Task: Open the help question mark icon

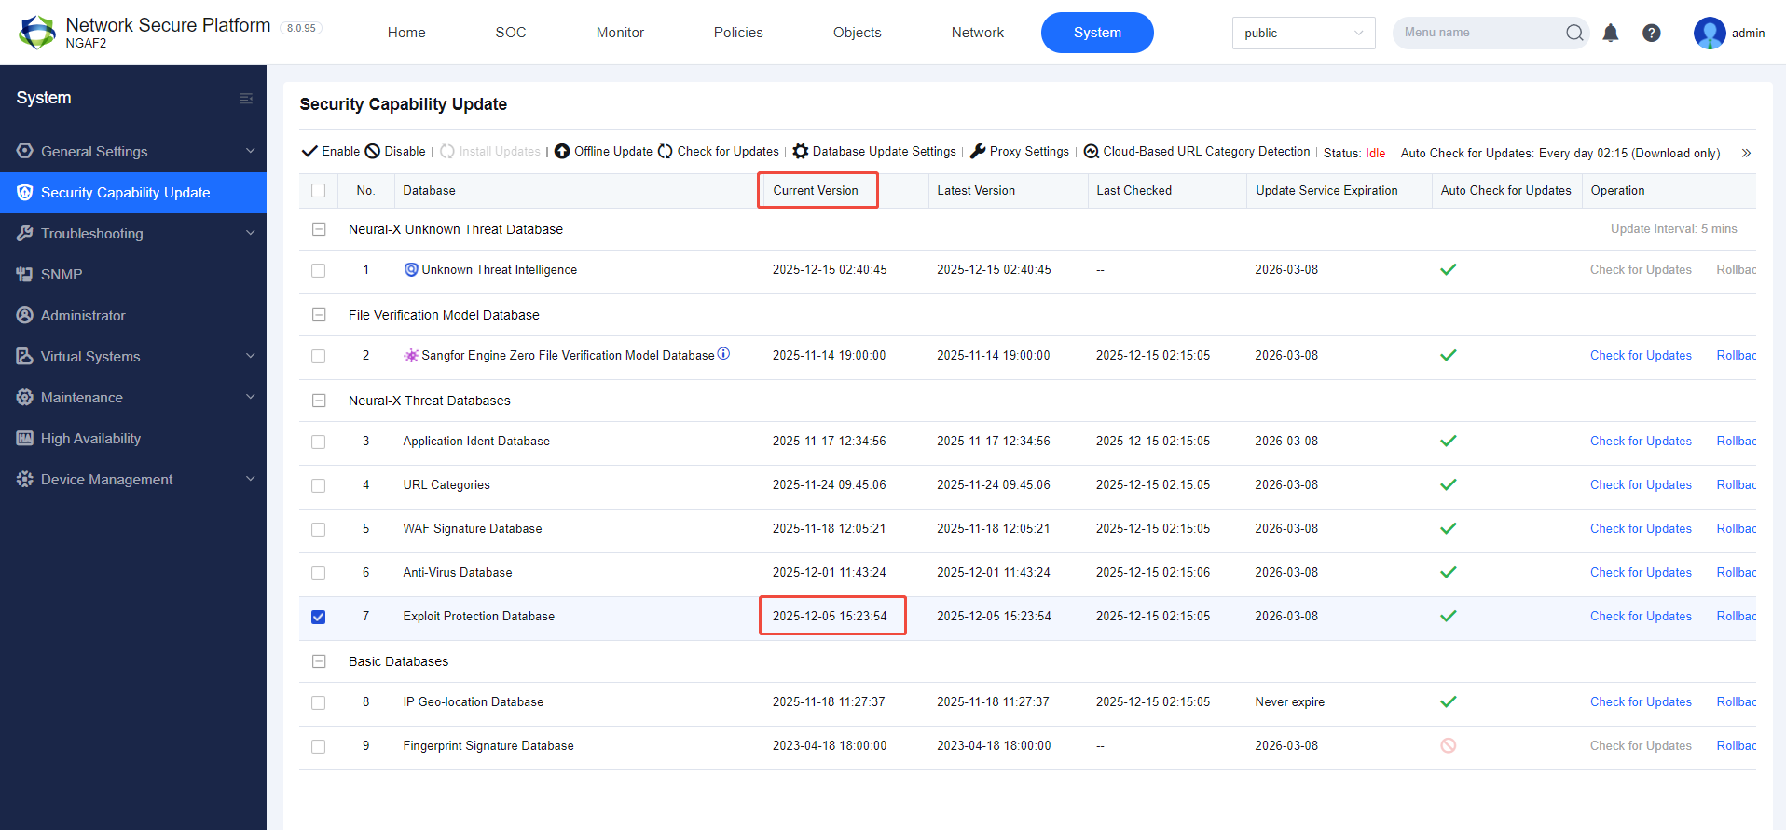Action: [x=1652, y=33]
